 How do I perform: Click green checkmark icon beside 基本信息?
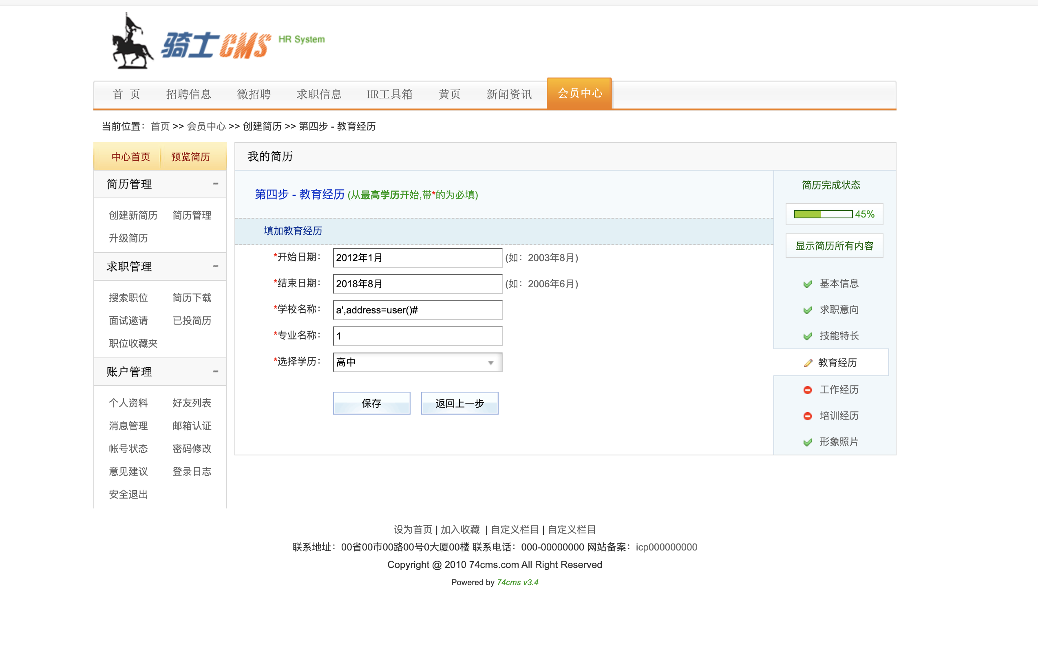pos(807,284)
